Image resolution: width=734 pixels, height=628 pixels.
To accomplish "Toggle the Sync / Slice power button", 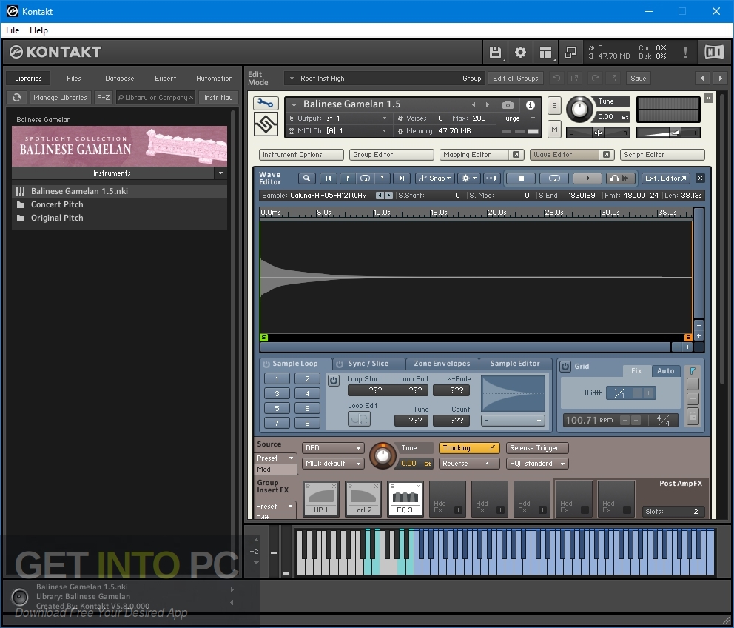I will tap(340, 364).
